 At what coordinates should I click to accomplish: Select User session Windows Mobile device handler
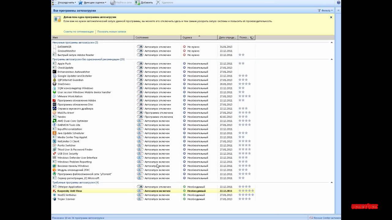84,92
